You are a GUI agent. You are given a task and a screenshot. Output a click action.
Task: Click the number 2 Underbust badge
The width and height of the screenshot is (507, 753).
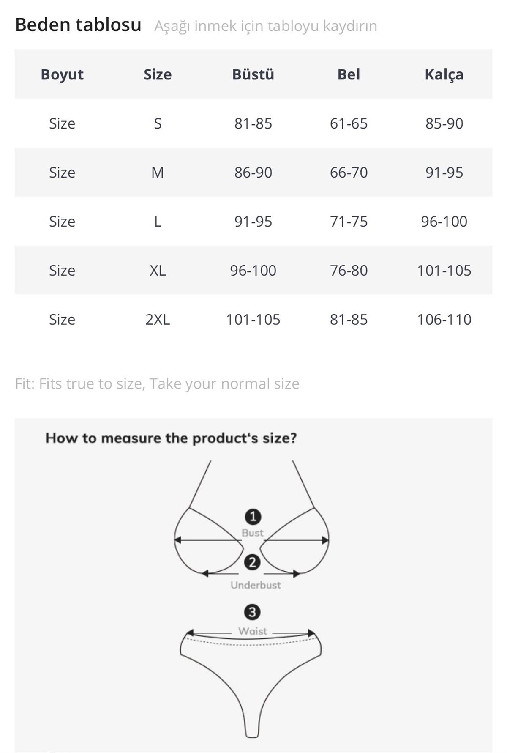(x=252, y=562)
